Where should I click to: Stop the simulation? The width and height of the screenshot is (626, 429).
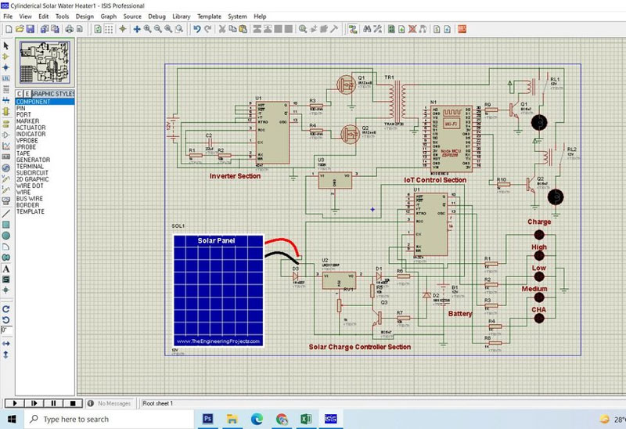(73, 403)
